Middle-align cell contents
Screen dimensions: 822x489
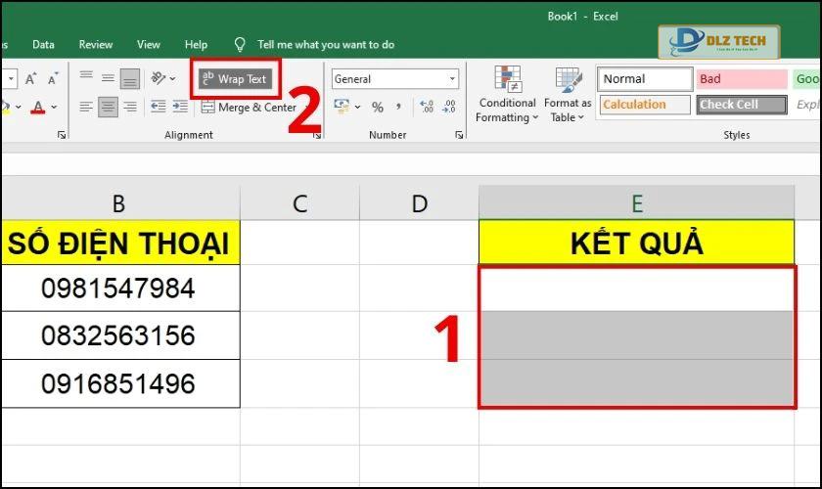point(108,78)
